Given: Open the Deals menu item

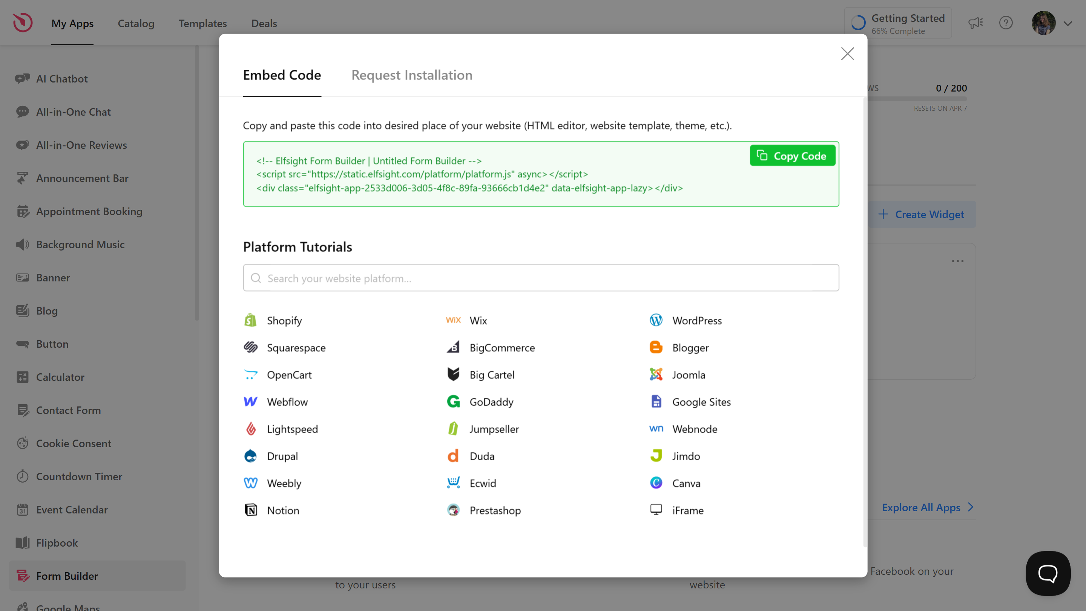Looking at the screenshot, I should pos(264,24).
